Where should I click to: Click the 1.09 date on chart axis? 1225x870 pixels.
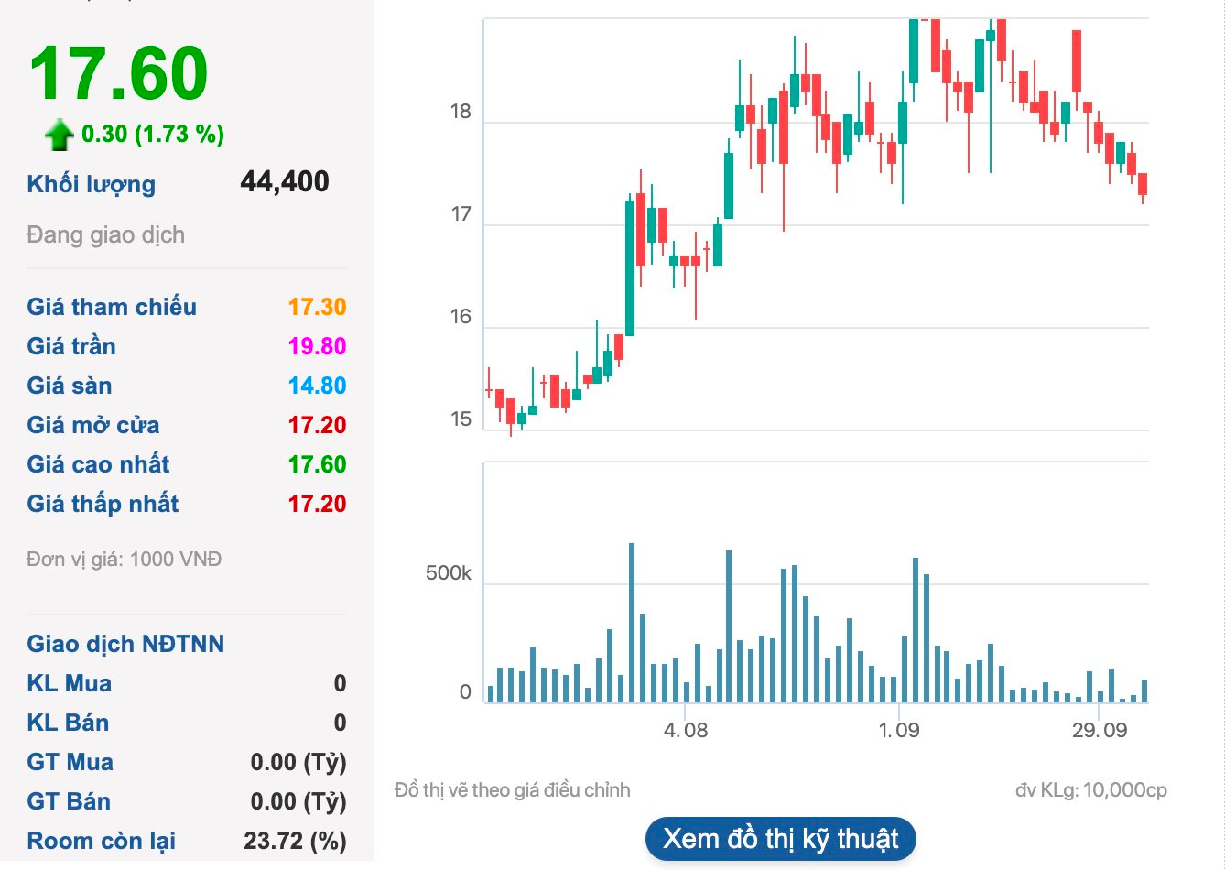pos(899,731)
